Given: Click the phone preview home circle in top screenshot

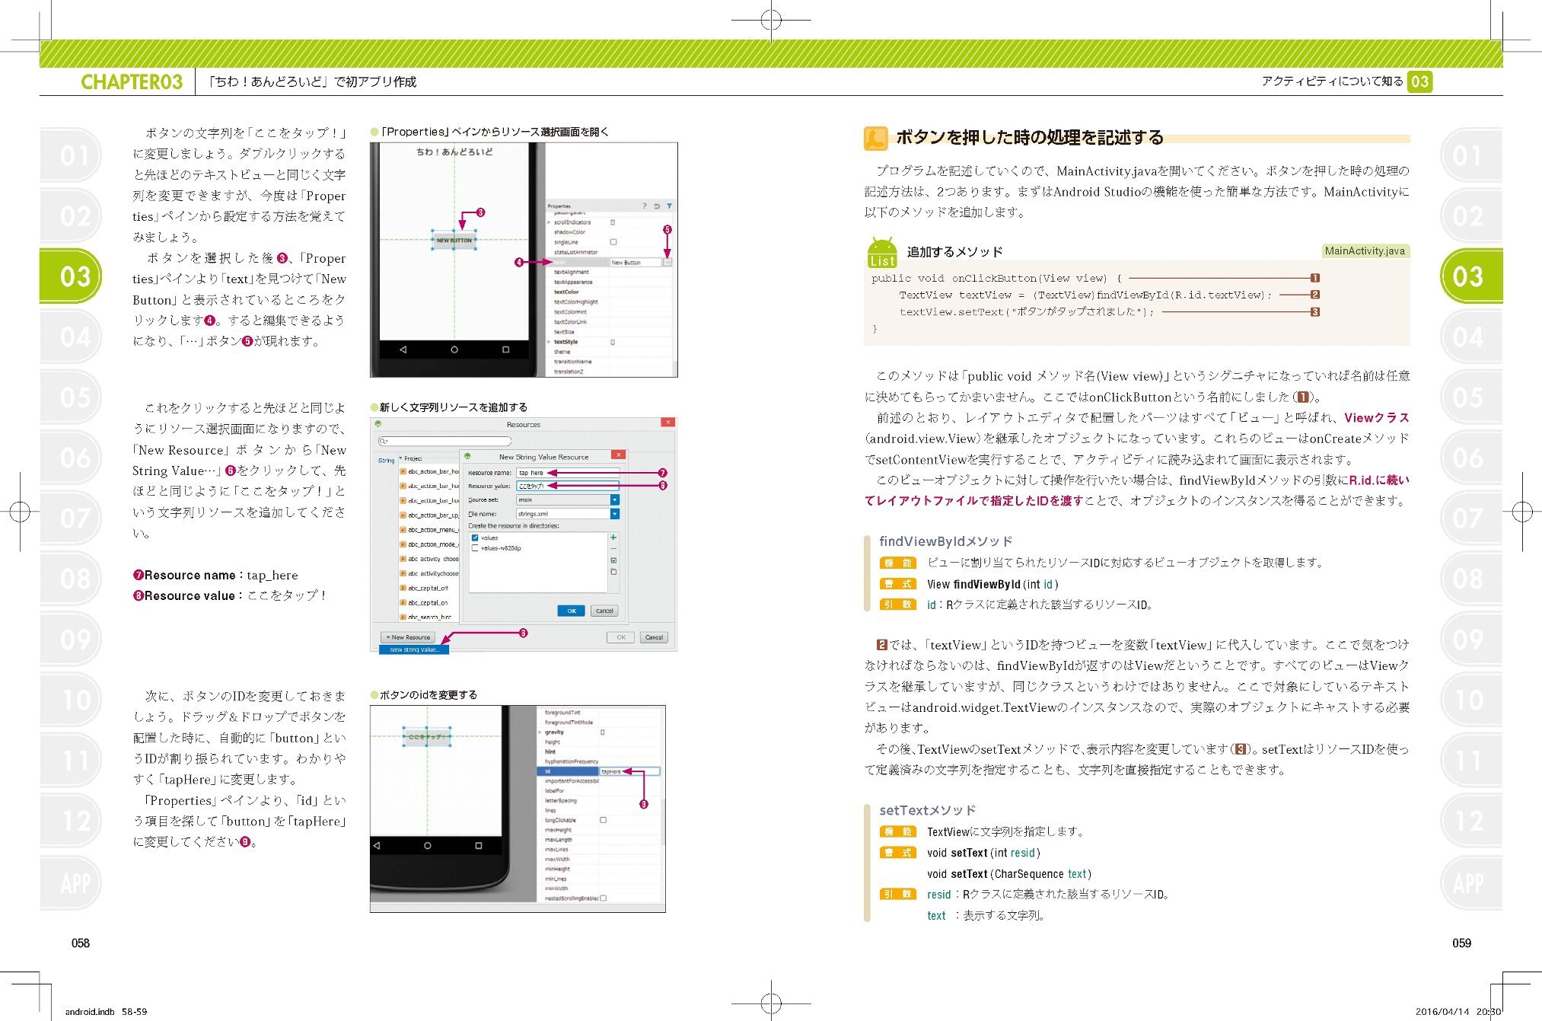Looking at the screenshot, I should pyautogui.click(x=454, y=349).
